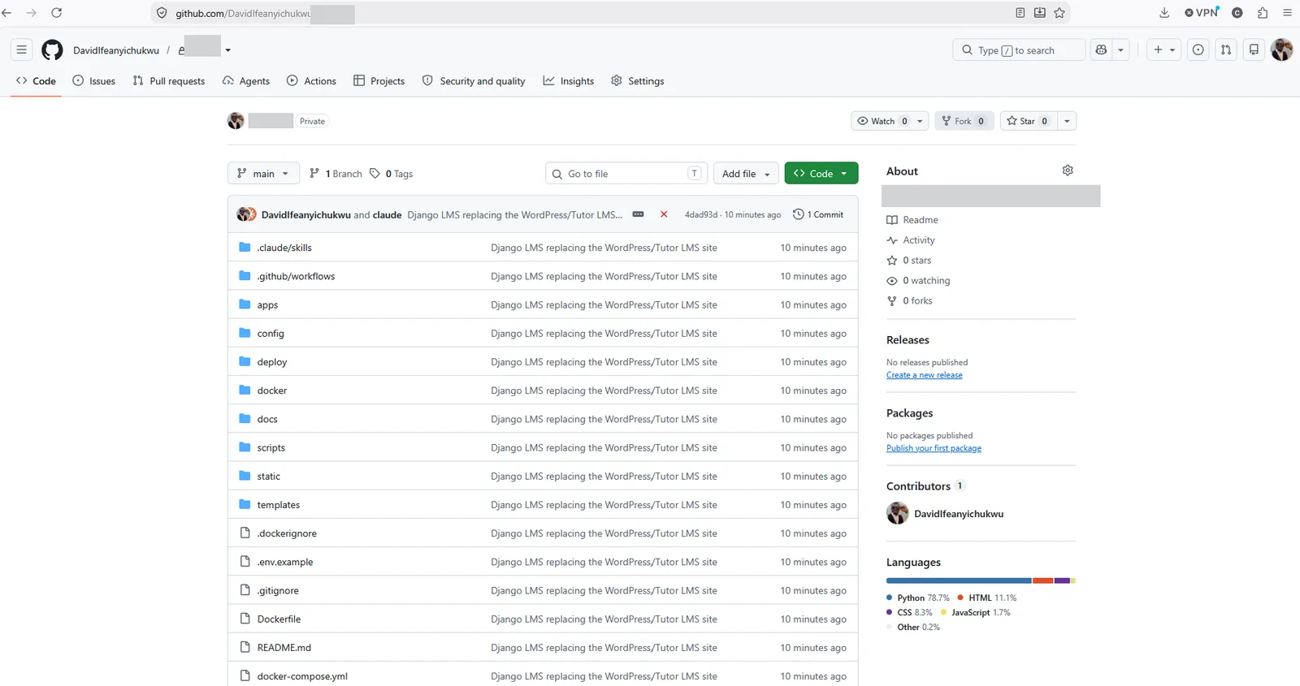Open your pull requests from the header icon

click(x=1226, y=50)
